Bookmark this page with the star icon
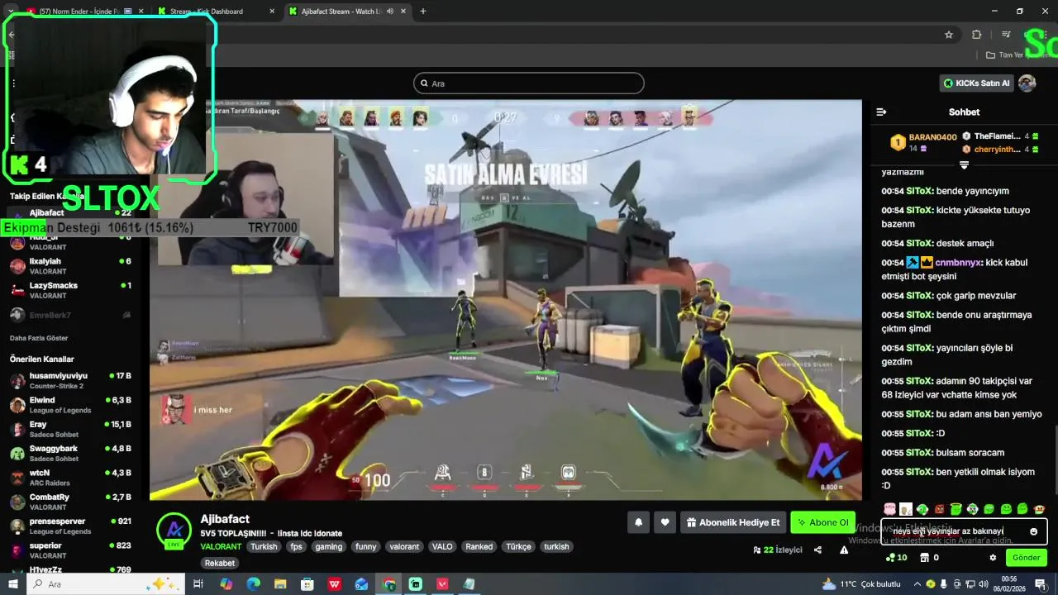This screenshot has width=1058, height=595. [949, 35]
